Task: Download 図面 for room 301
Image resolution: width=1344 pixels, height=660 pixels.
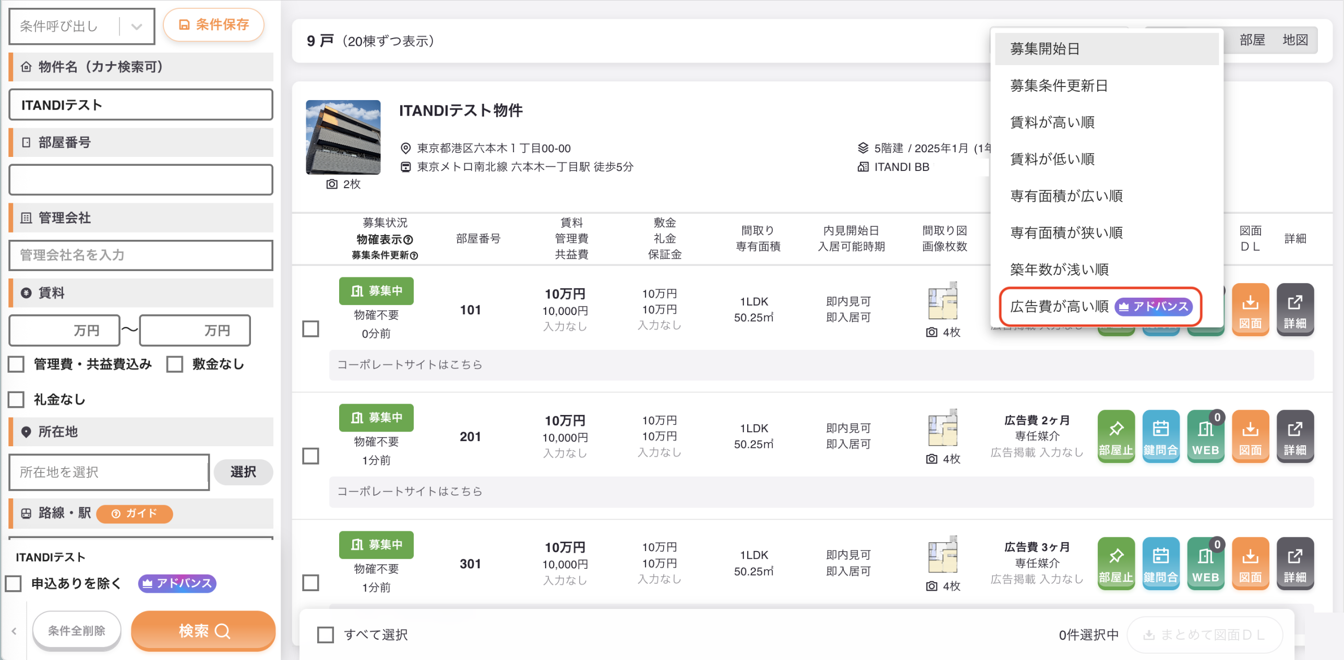Action: click(1250, 563)
